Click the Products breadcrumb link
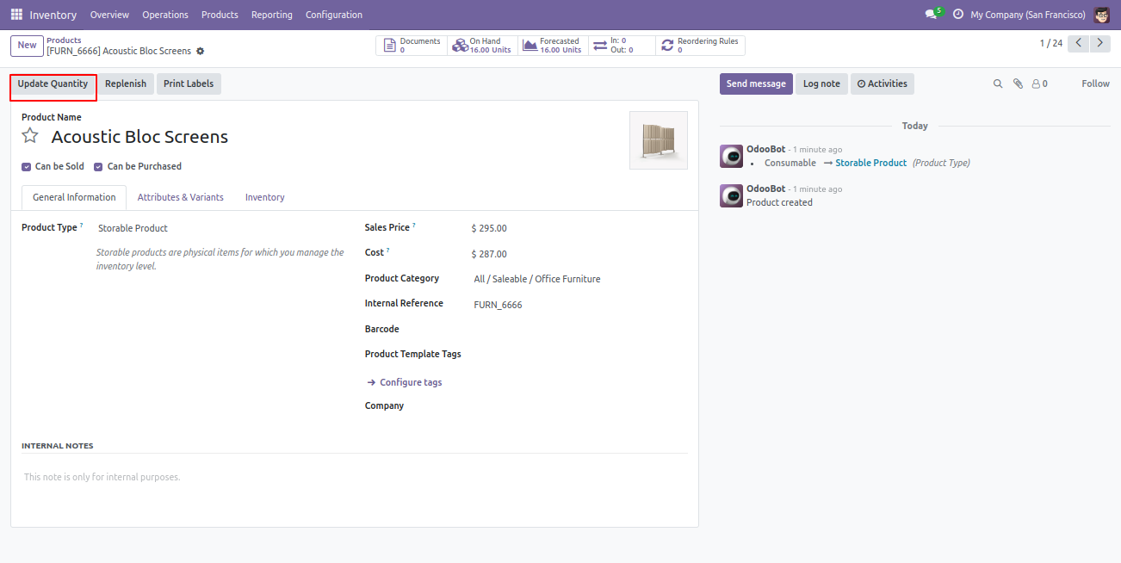The image size is (1121, 563). [65, 40]
